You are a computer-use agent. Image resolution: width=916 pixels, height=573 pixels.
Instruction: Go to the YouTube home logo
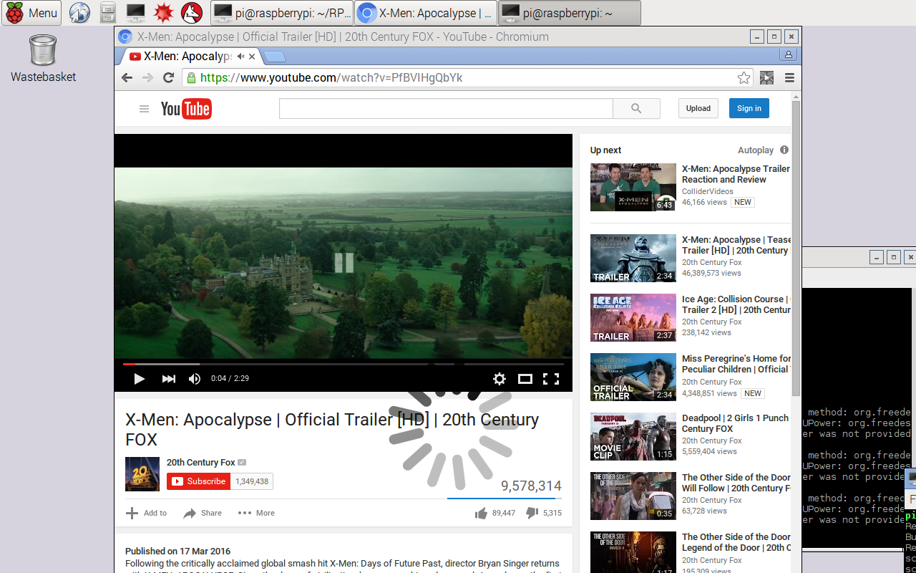[186, 109]
